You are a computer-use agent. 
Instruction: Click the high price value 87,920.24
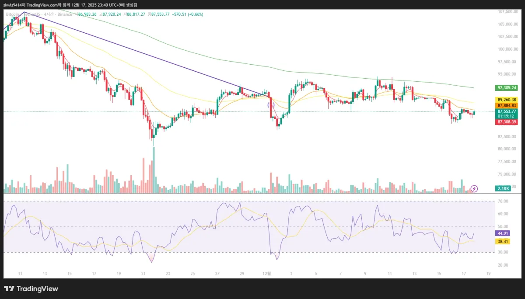pos(112,14)
